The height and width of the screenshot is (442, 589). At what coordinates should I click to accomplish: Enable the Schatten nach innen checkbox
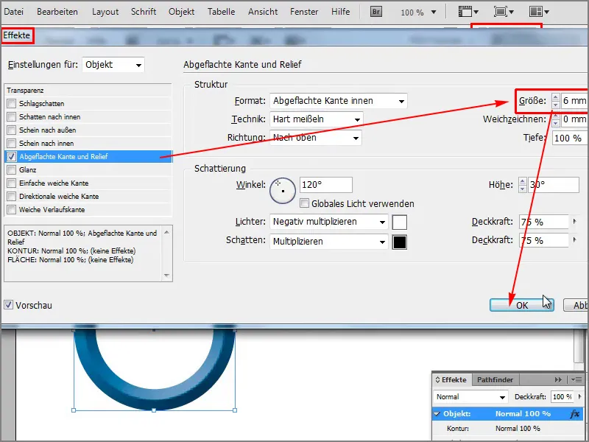[x=12, y=117]
